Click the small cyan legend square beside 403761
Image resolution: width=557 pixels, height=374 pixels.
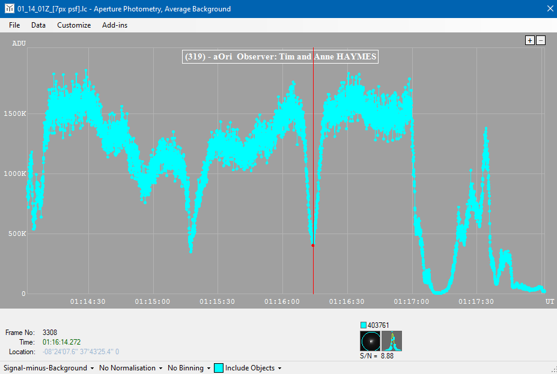click(364, 325)
